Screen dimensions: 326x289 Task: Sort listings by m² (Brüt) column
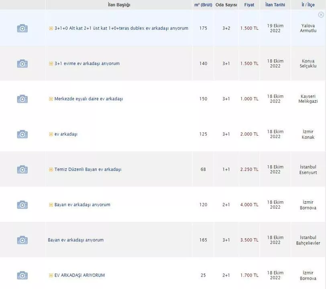203,5
